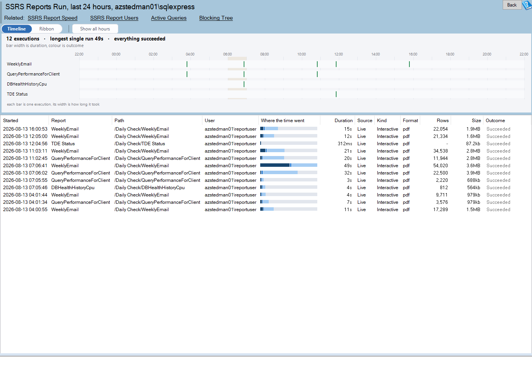The image size is (532, 376).
Task: Click the WeeklyEmail timeline bar near 11:00
Action: click(317, 64)
